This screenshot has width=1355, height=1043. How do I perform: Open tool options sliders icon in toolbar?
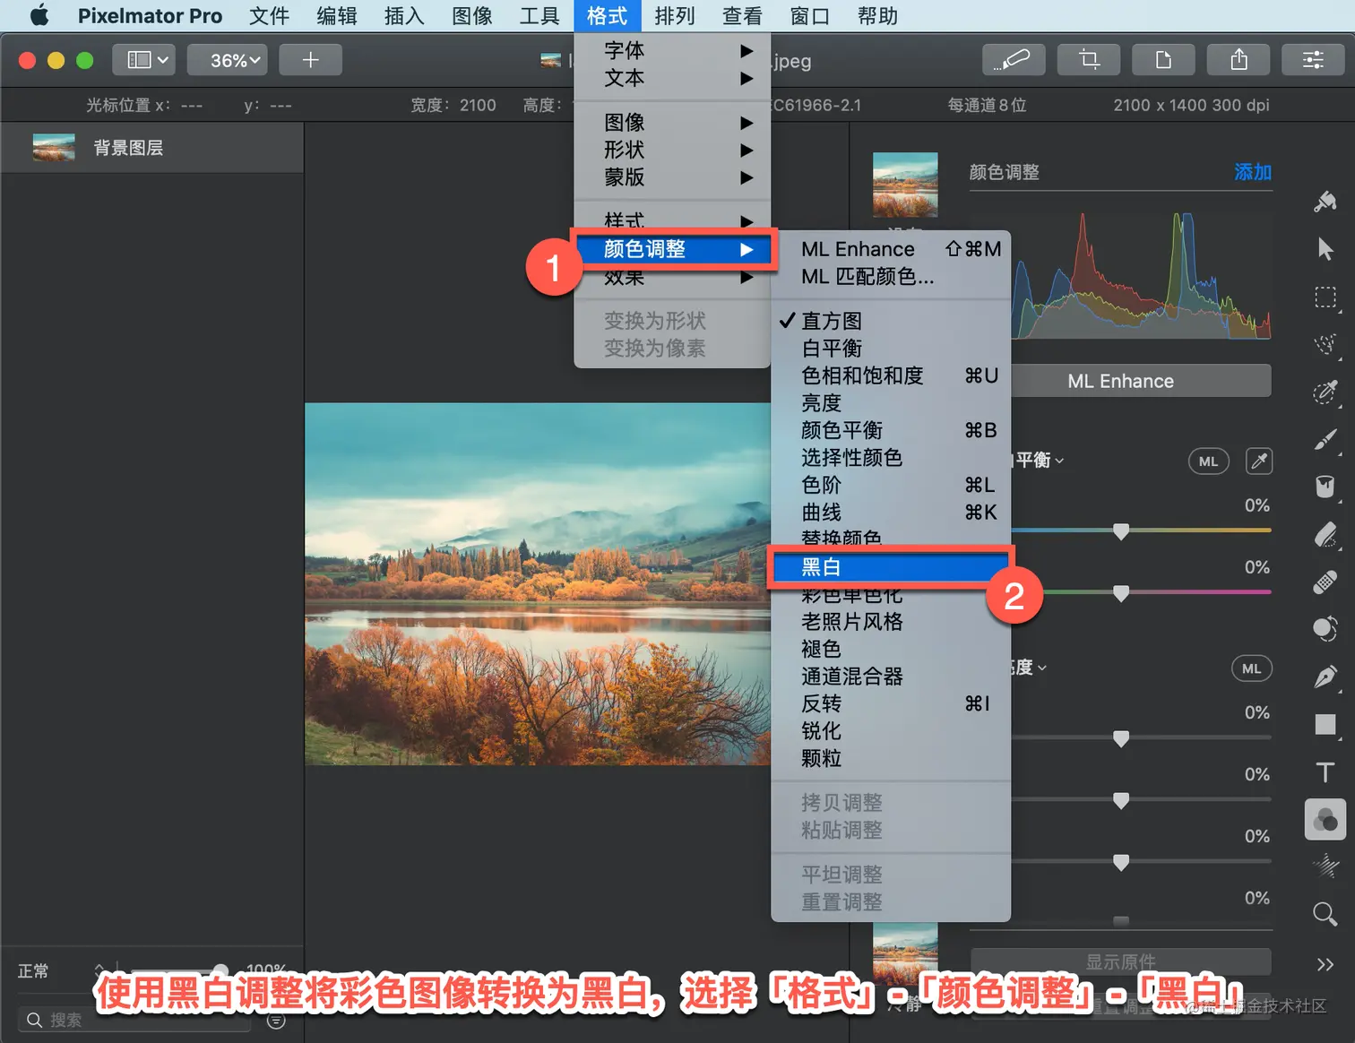click(1313, 60)
